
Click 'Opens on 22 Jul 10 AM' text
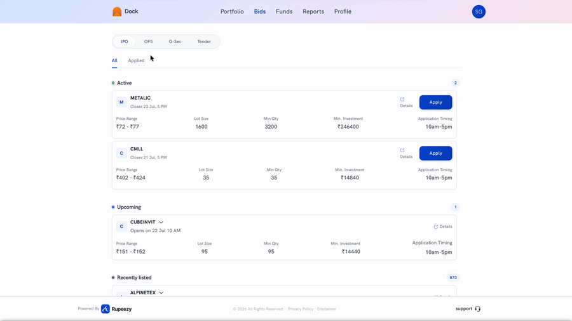[x=156, y=231]
